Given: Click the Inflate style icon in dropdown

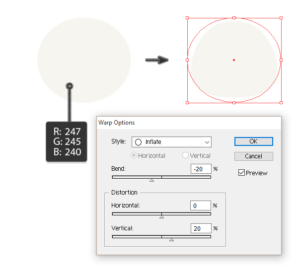Looking at the screenshot, I should coord(139,142).
